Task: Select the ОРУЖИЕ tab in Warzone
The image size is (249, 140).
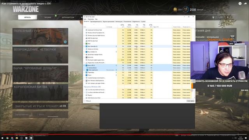Action: point(47,17)
